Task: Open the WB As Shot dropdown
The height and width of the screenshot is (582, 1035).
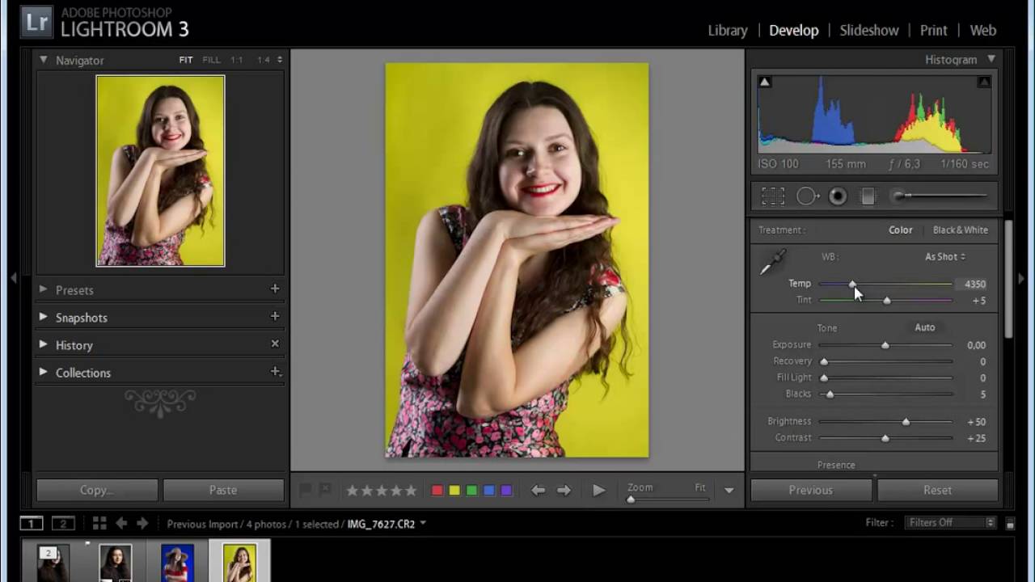Action: tap(944, 256)
